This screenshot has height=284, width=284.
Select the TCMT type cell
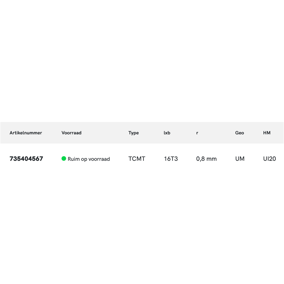coord(137,159)
